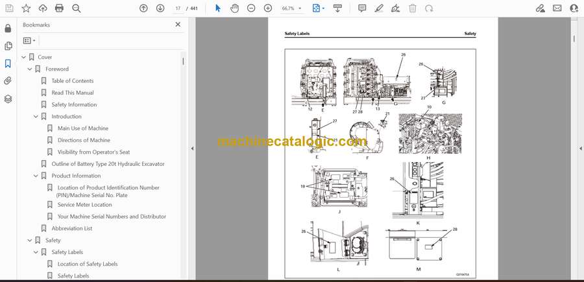Image resolution: width=584 pixels, height=282 pixels.
Task: Click the Delete trash icon
Action: click(x=413, y=8)
